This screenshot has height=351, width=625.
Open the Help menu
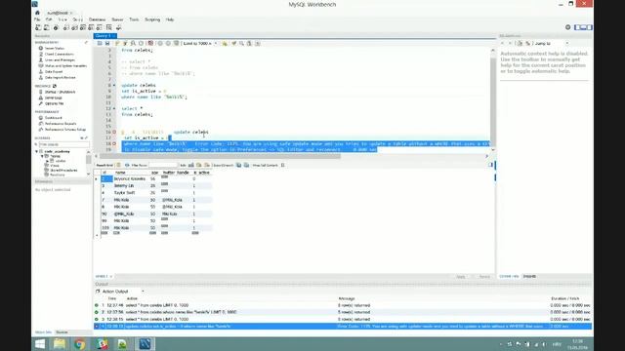pyautogui.click(x=170, y=19)
